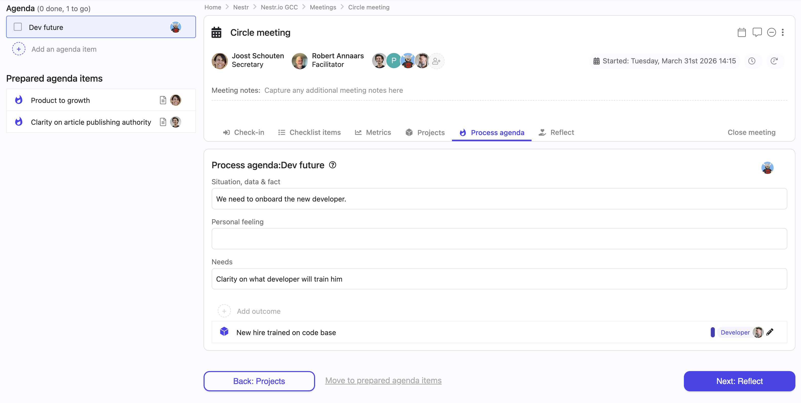Click the restart timer icon beside the clock

point(775,61)
